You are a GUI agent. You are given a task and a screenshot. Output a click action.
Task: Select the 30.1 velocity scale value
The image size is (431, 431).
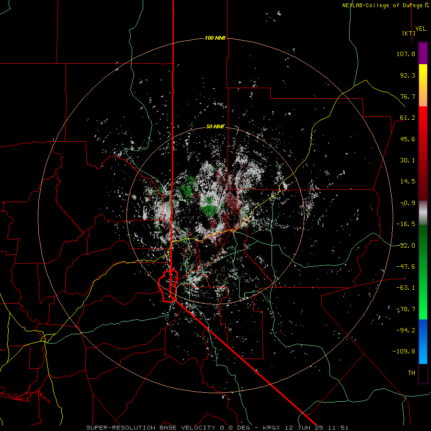(408, 160)
